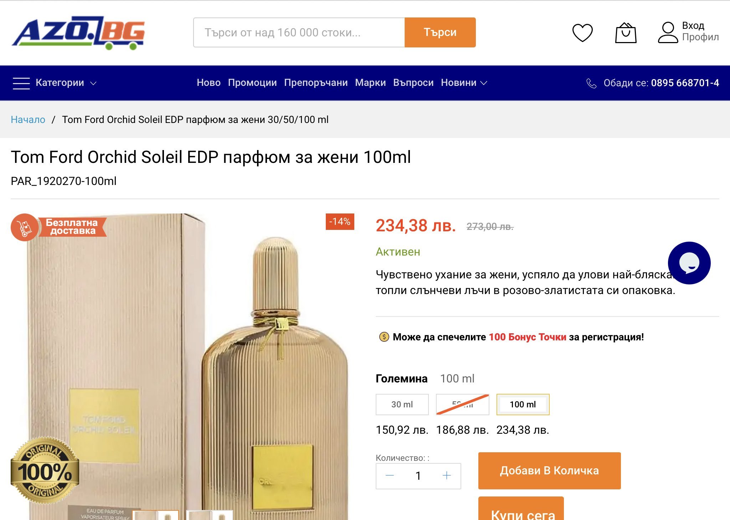Open the Промоции menu item

(x=252, y=83)
